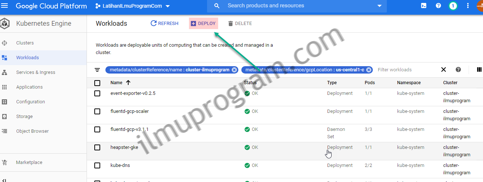483x182 pixels.
Task: Check the heapster-gke row checkbox
Action: click(x=97, y=147)
